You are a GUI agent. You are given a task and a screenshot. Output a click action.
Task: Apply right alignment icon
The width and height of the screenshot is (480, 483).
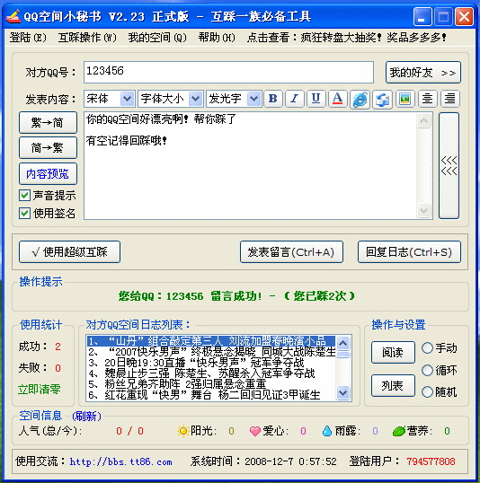[450, 99]
